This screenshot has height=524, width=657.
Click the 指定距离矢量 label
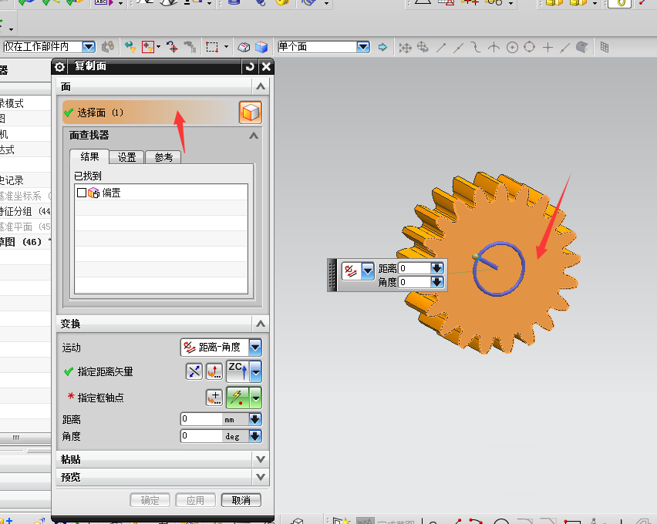pyautogui.click(x=105, y=371)
